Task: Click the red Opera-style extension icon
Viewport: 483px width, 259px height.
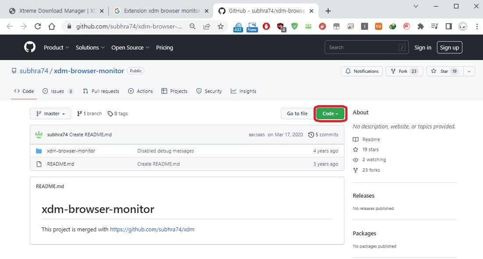Action: coord(266,26)
